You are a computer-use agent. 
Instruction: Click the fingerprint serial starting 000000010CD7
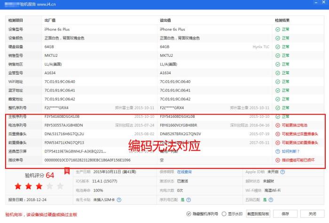click(87, 160)
